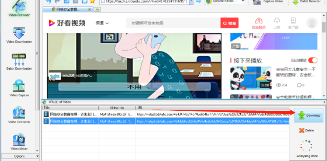Viewport: 327px width, 161px height.
Task: Toggle the 自动播放 autoplay switch
Action: click(x=313, y=61)
